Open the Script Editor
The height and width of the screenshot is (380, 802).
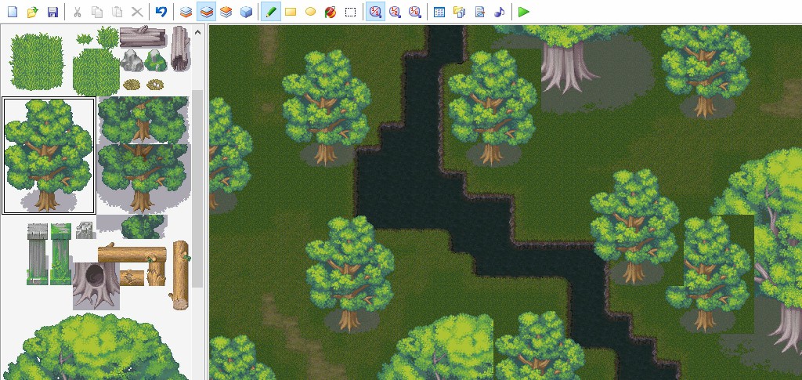[479, 12]
